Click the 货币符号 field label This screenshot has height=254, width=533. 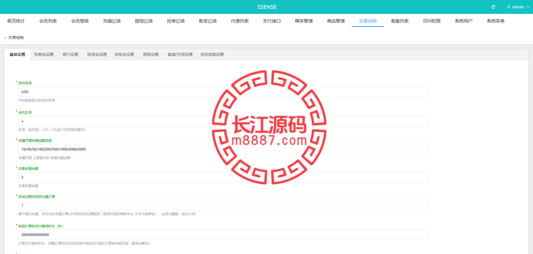[25, 83]
